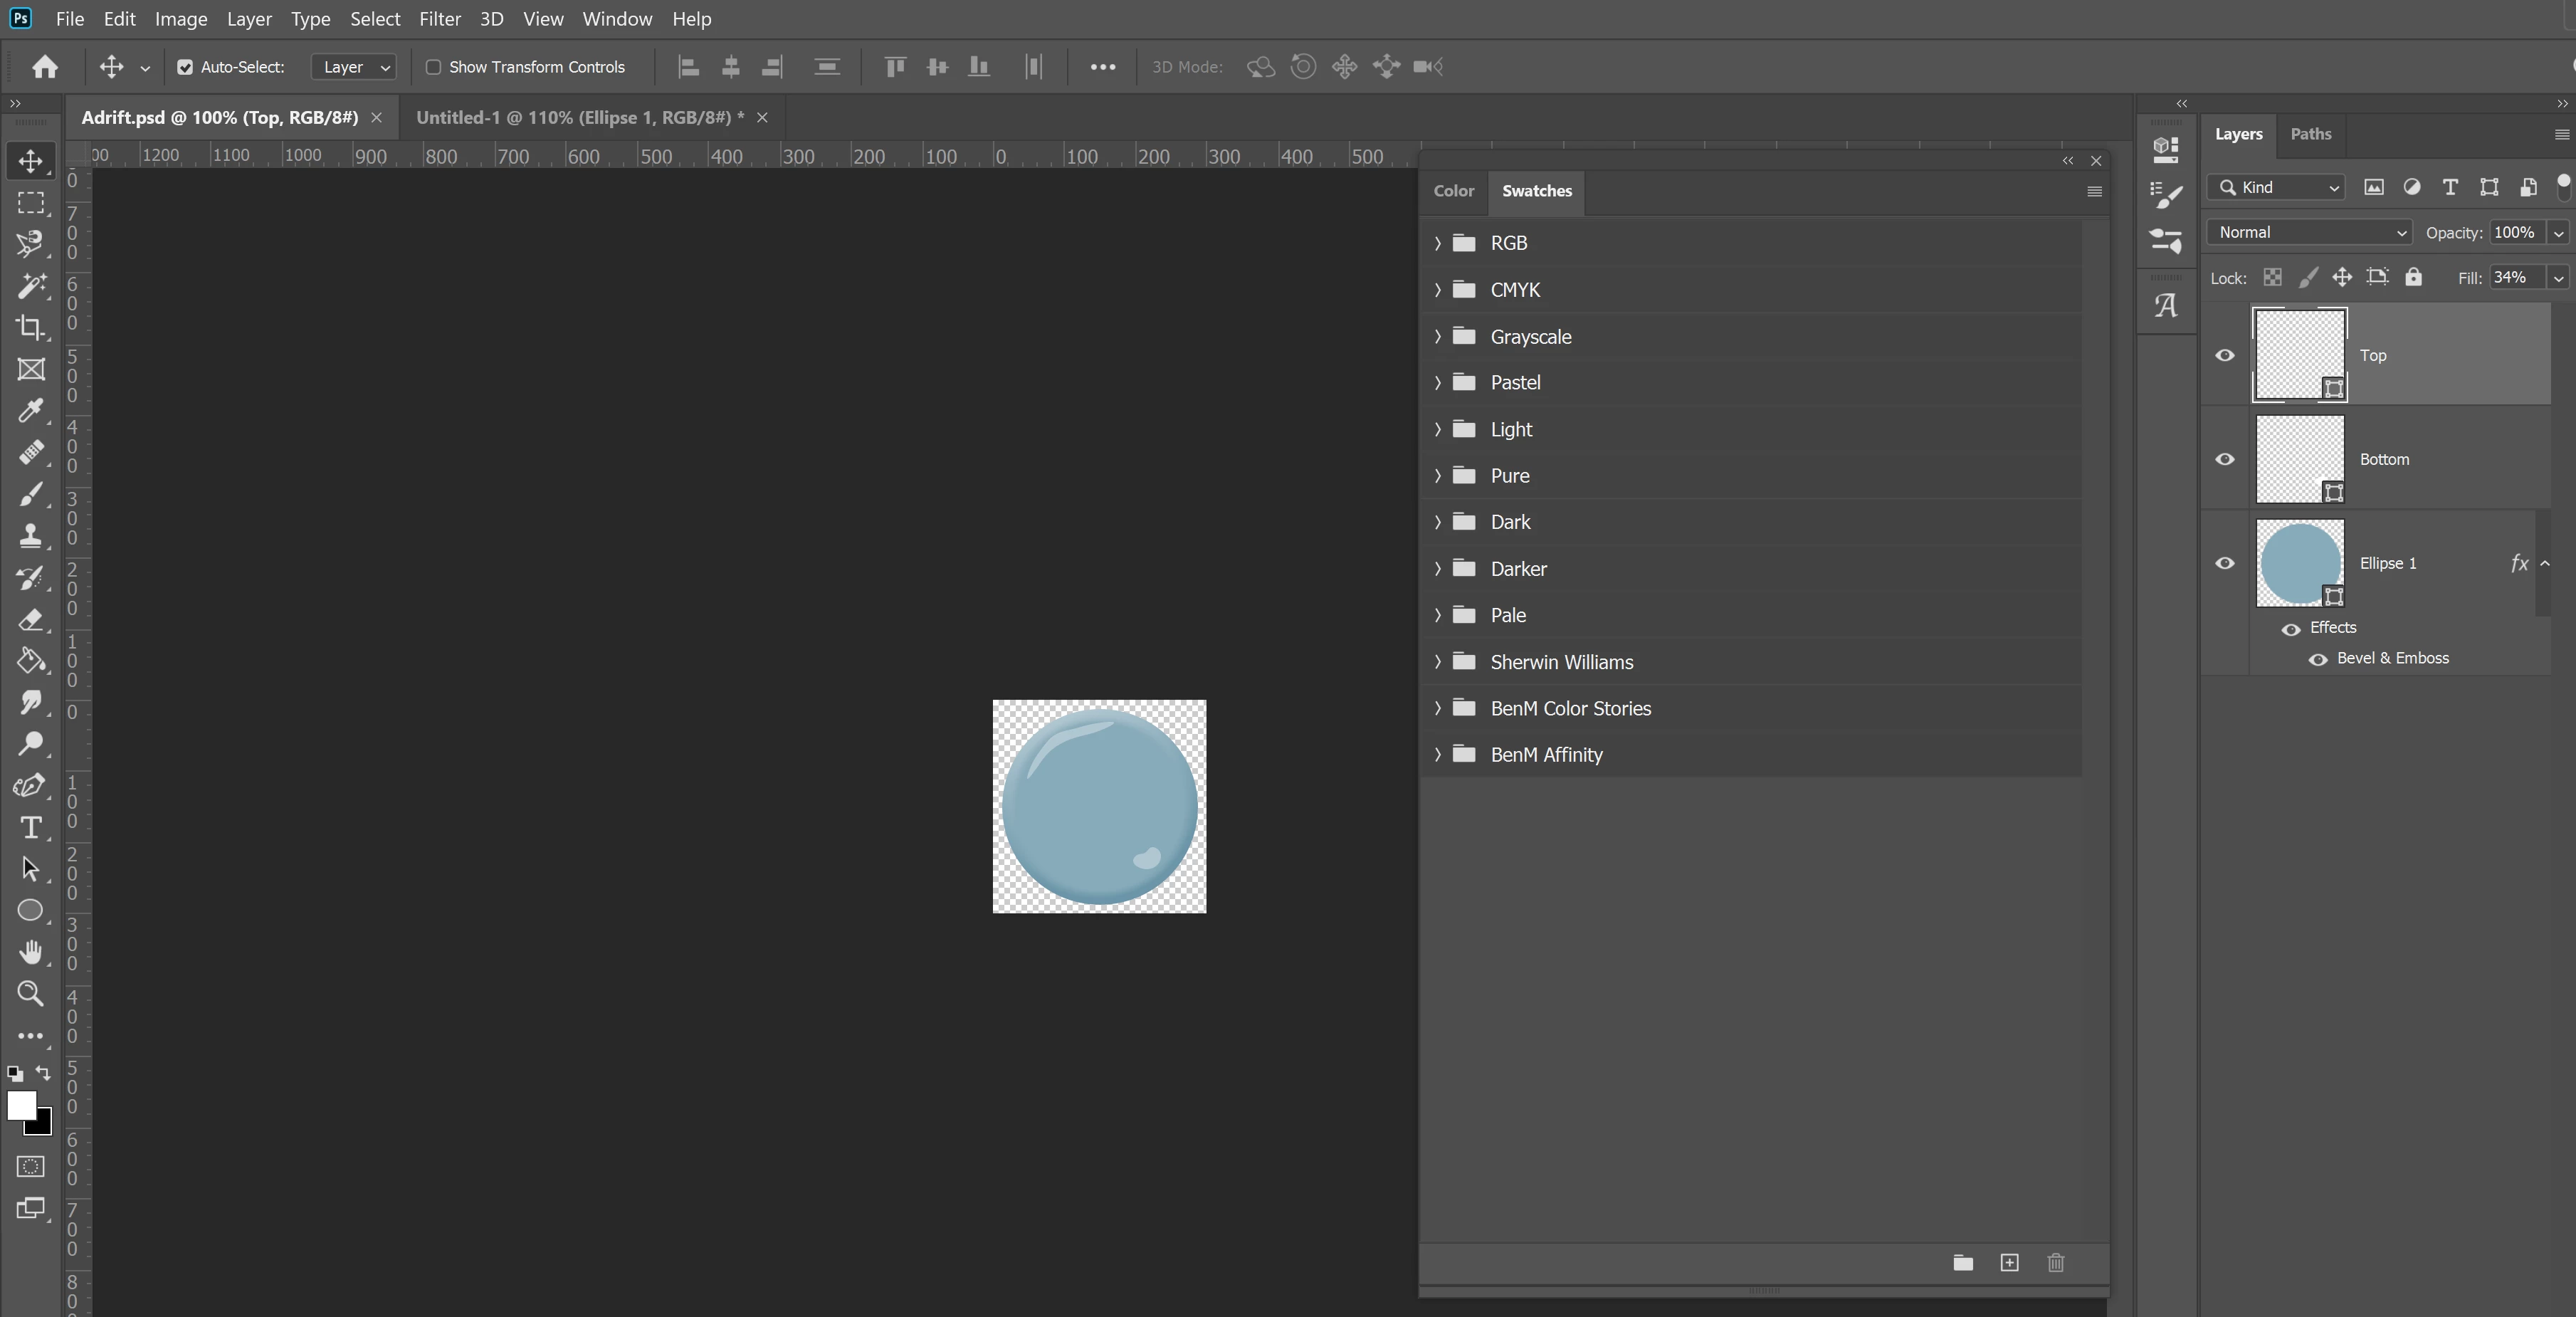2576x1317 pixels.
Task: Pick the Horizontal Type tool
Action: (30, 828)
